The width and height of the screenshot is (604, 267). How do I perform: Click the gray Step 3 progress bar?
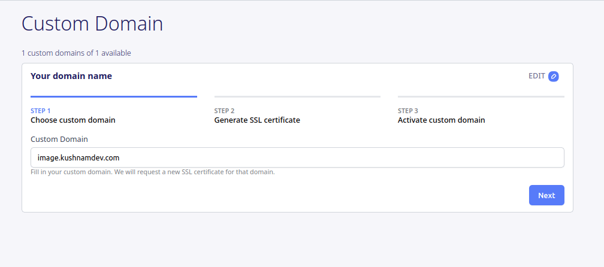(x=481, y=96)
